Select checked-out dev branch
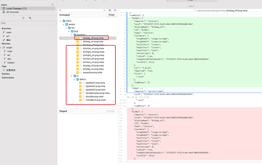This screenshot has height=165, width=262. pos(8,40)
